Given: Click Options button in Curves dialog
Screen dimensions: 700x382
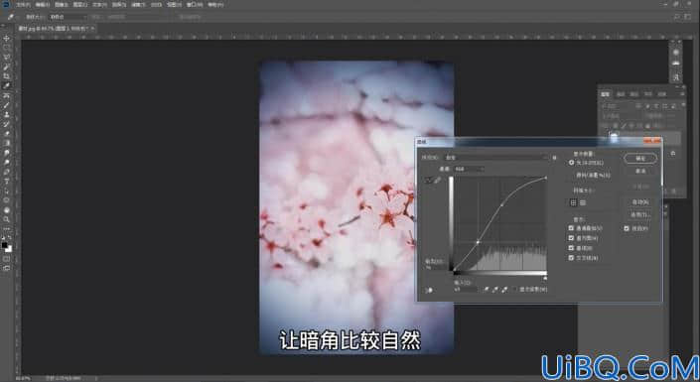Looking at the screenshot, I should click(640, 214).
